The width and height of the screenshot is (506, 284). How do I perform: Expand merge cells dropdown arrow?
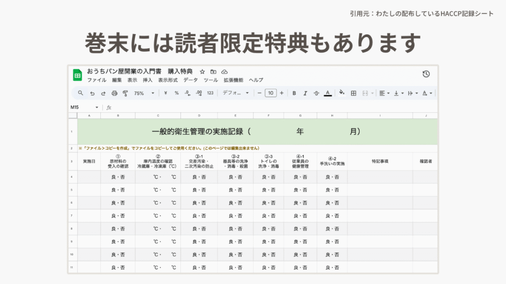372,93
